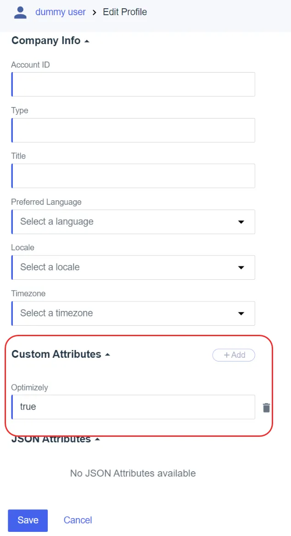Click the dropdown arrow on Select a language
The height and width of the screenshot is (536, 291).
click(241, 222)
